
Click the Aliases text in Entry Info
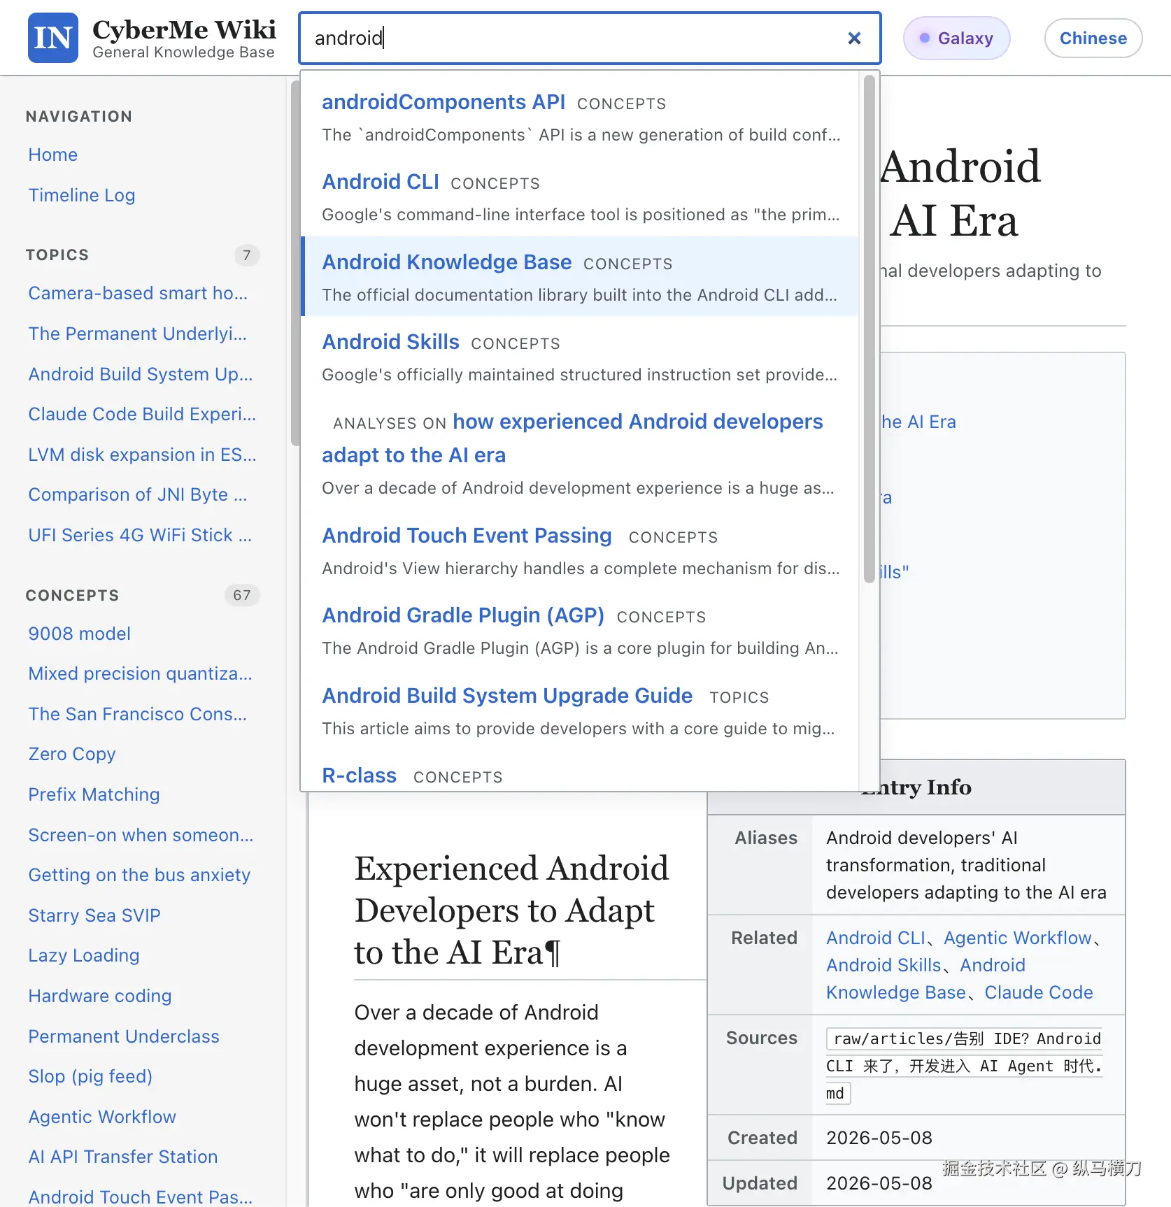tap(966, 865)
